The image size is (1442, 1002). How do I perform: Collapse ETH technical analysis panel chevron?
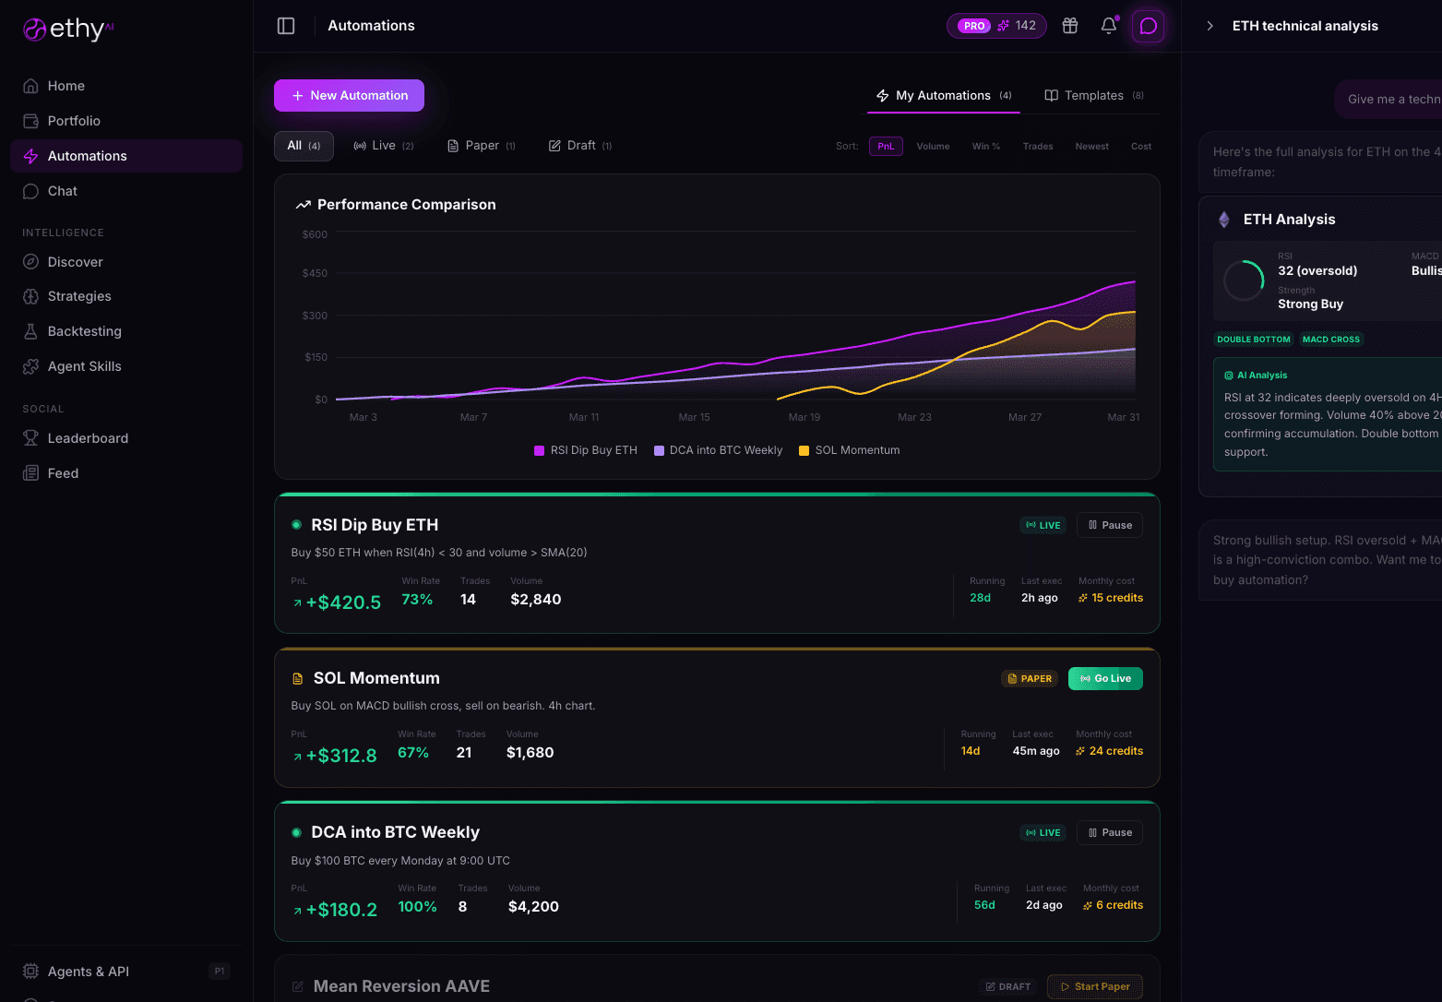(x=1210, y=26)
